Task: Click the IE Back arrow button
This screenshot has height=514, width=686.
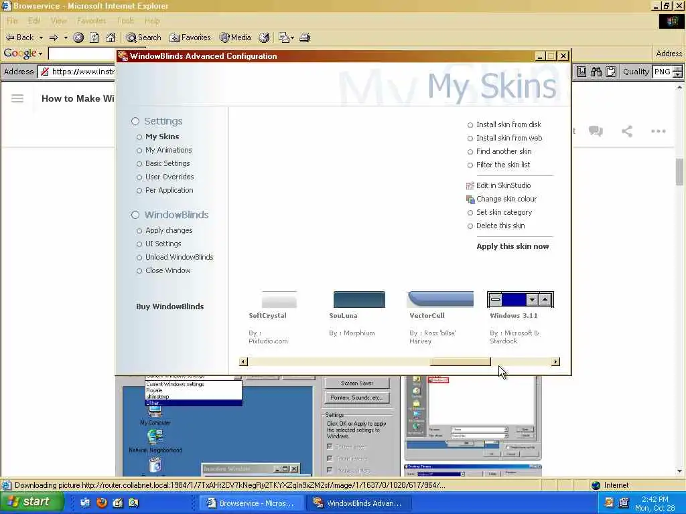Action: click(x=19, y=37)
